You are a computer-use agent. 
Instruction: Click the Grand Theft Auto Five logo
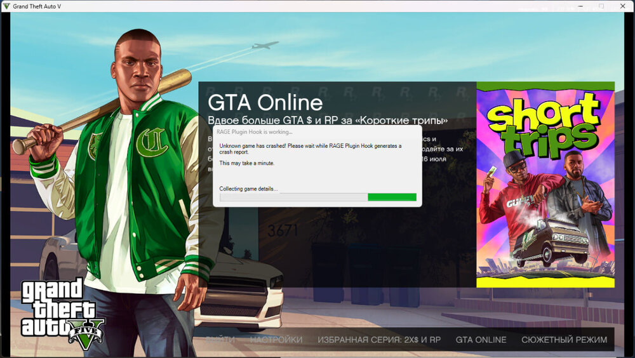click(62, 314)
